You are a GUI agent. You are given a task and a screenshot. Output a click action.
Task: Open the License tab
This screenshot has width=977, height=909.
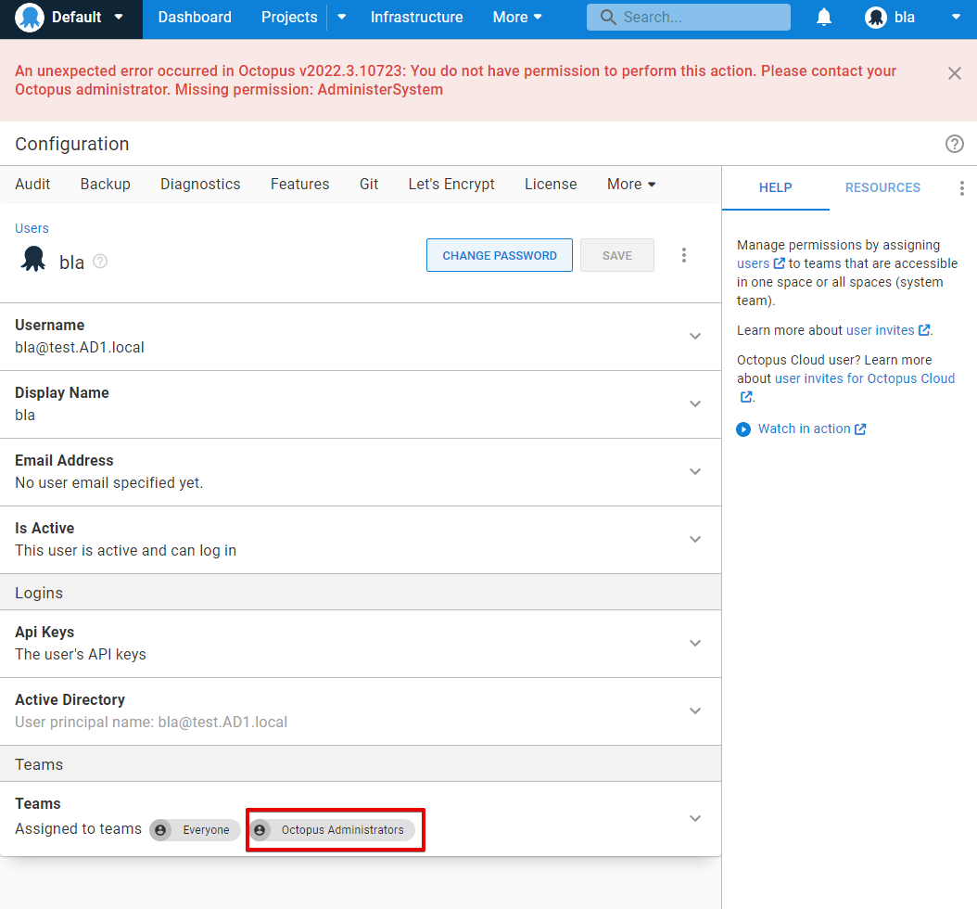[551, 184]
